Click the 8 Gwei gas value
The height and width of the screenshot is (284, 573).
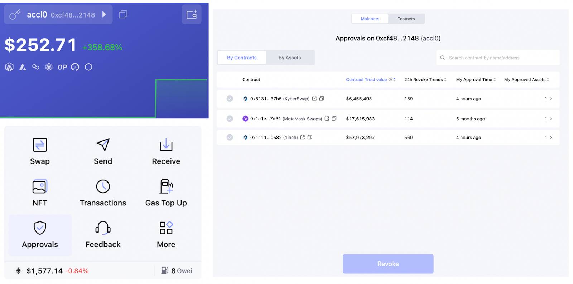tap(182, 271)
